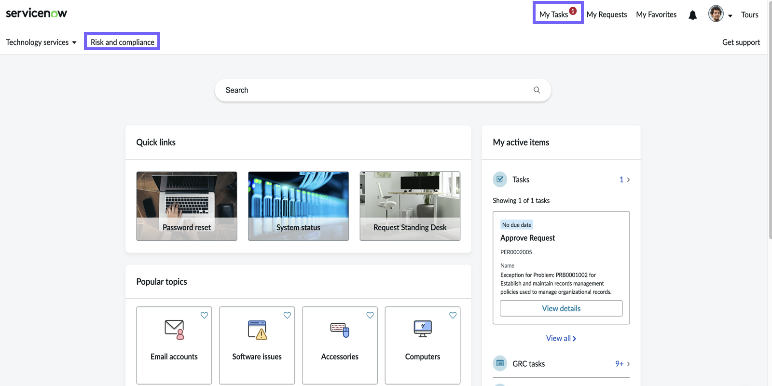This screenshot has width=772, height=386.
Task: Click the GRC tasks label
Action: 528,364
